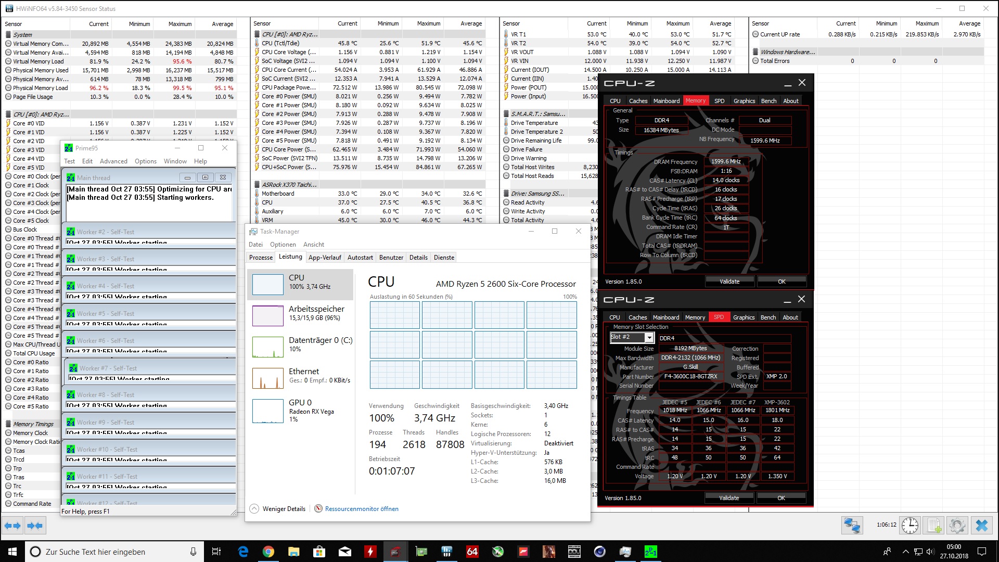Click Validate in CPU-Z SPD window
Image resolution: width=999 pixels, height=562 pixels.
(x=729, y=498)
